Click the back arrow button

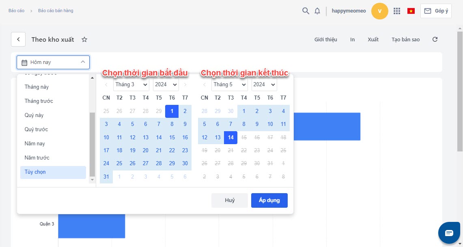click(x=18, y=39)
